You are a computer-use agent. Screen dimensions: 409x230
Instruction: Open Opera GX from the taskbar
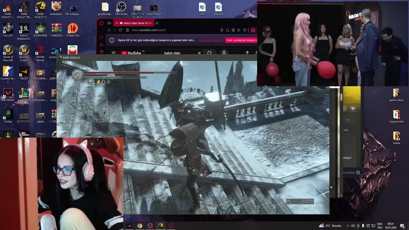[171, 226]
